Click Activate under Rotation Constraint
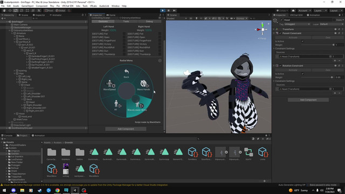 coord(293,70)
